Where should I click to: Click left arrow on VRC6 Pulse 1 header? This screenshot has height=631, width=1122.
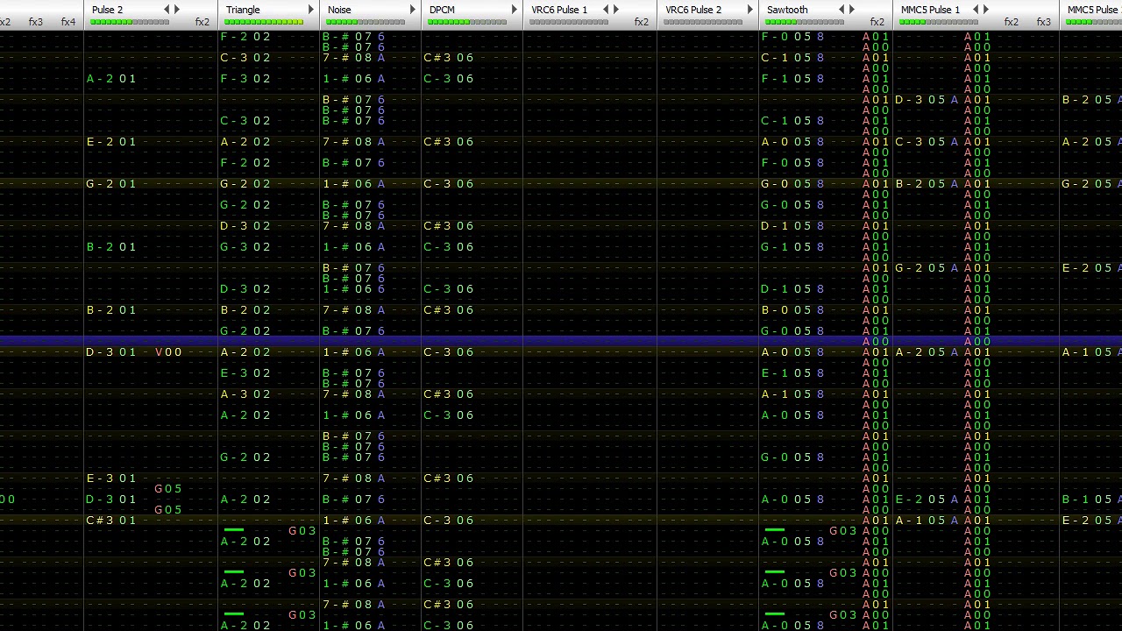(x=605, y=10)
